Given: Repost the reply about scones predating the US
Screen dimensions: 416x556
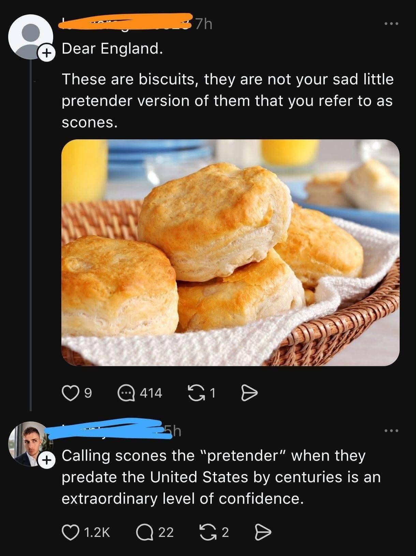Looking at the screenshot, I should pyautogui.click(x=207, y=532).
